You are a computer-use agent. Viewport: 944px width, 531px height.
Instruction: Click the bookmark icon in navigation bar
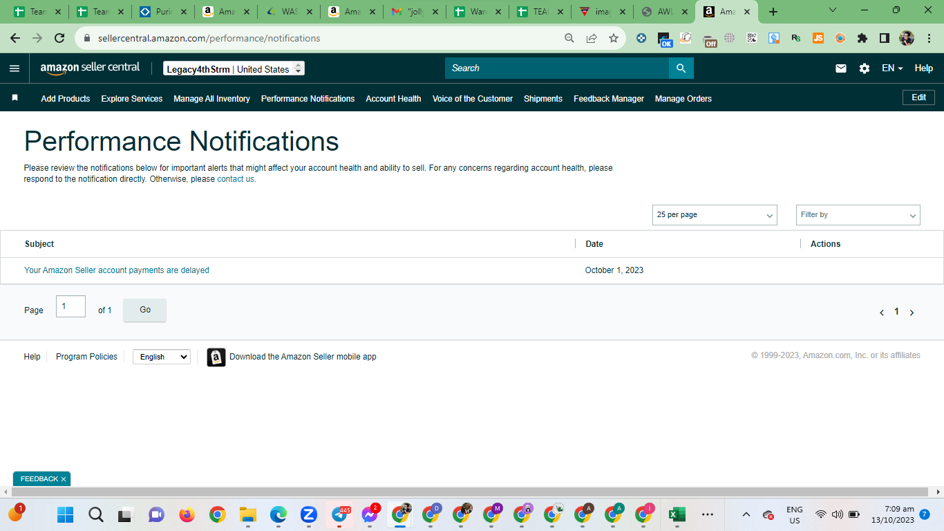click(x=15, y=98)
